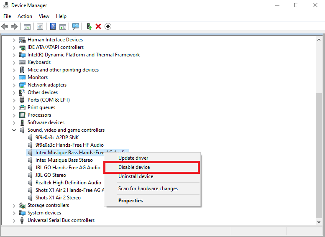The image size is (325, 237).
Task: Open Properties from the context menu
Action: pos(152,201)
